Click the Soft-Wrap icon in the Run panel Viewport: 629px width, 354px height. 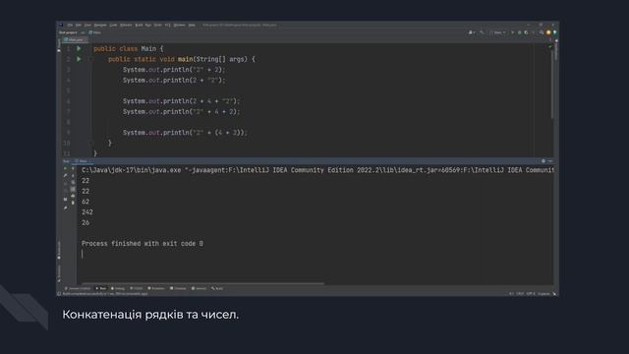[x=73, y=182]
